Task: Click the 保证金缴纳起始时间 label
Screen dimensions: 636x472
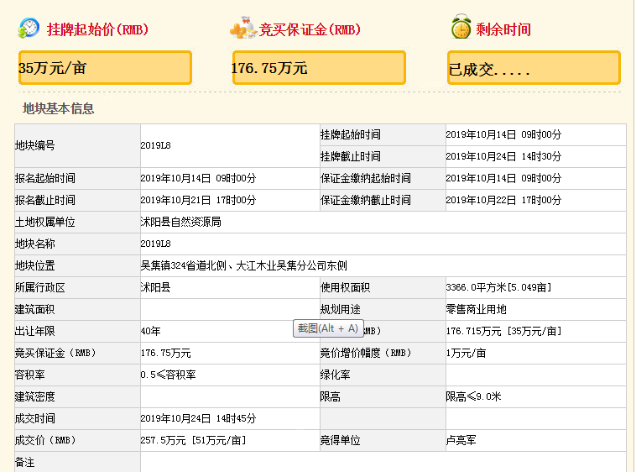Action: click(x=366, y=179)
